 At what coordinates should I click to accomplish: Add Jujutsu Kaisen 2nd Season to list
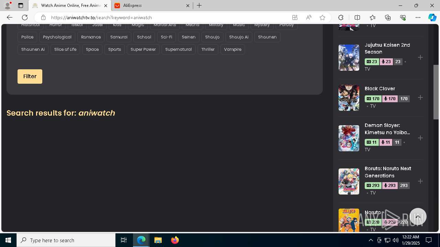point(420,57)
